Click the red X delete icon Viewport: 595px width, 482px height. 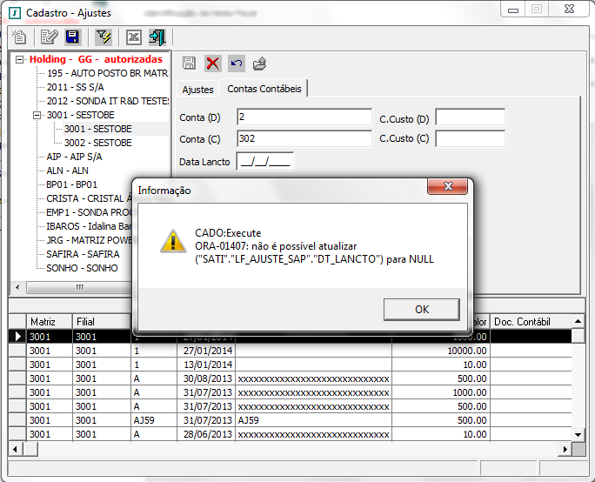[213, 64]
